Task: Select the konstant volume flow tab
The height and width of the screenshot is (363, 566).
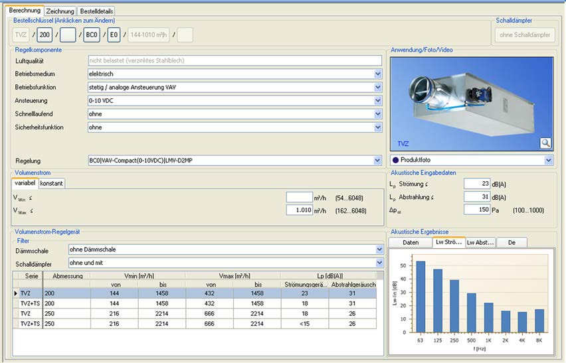Action: [51, 183]
